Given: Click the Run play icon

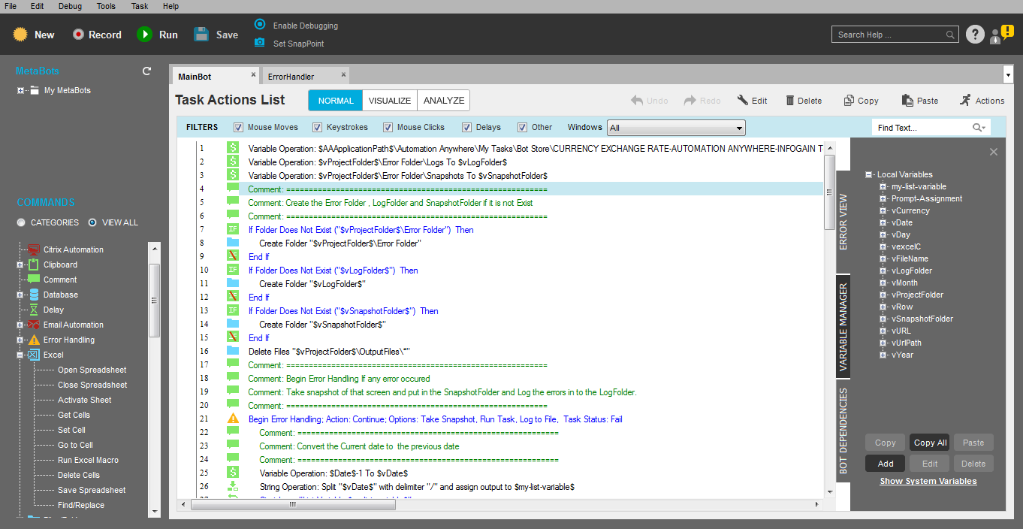Looking at the screenshot, I should tap(145, 35).
